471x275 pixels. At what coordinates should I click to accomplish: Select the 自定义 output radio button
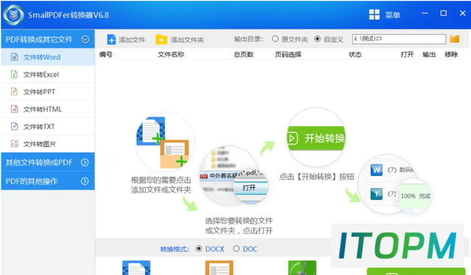pyautogui.click(x=317, y=39)
